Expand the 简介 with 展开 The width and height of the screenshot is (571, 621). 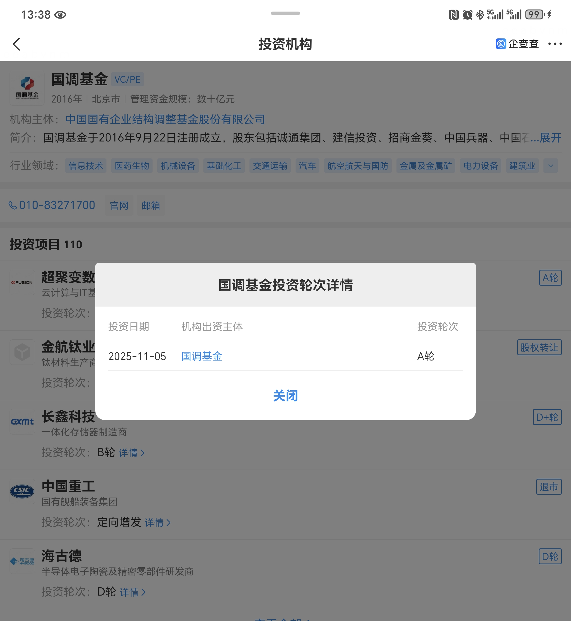click(550, 138)
